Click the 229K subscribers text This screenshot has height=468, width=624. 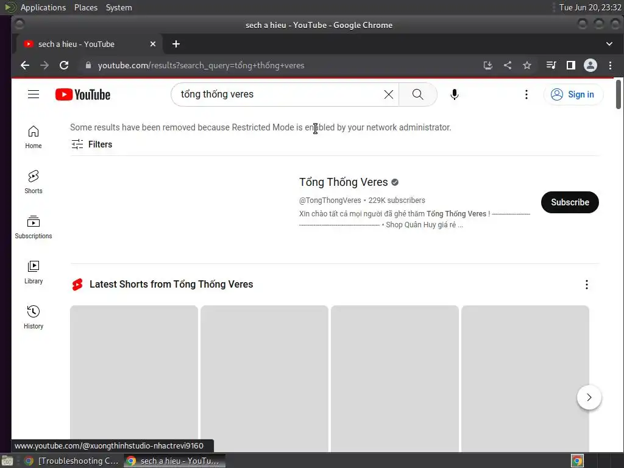pyautogui.click(x=396, y=200)
